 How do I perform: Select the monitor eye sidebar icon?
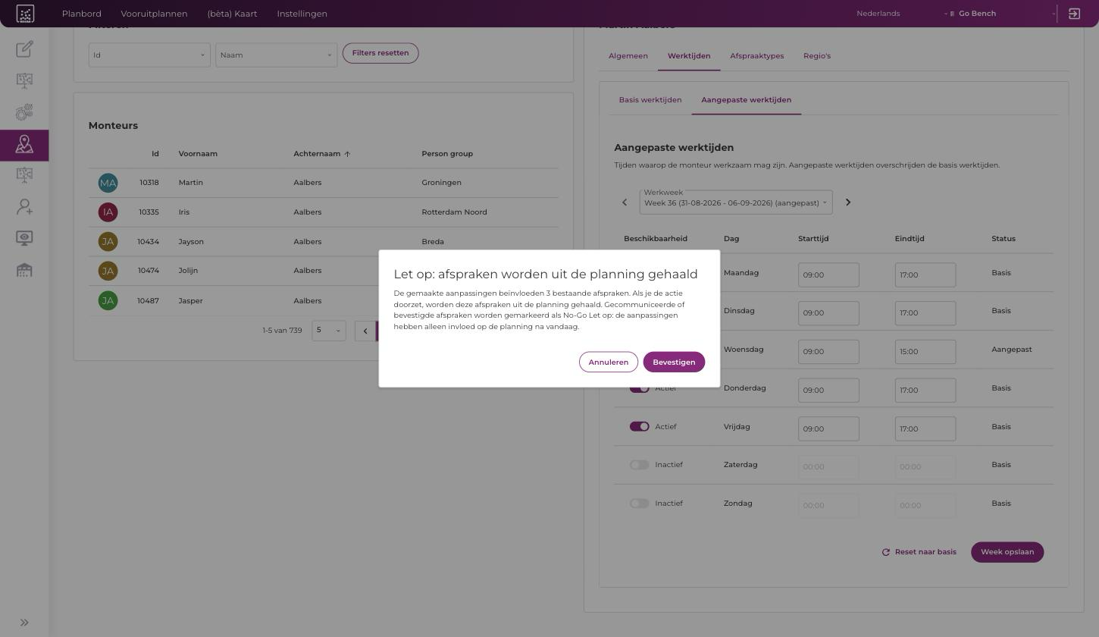(x=24, y=238)
